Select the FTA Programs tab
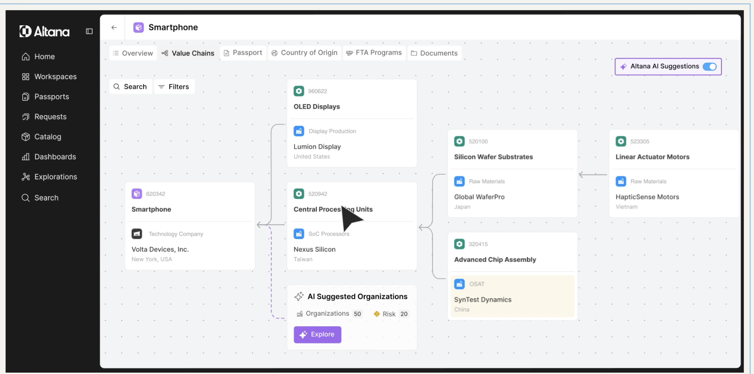 point(374,53)
